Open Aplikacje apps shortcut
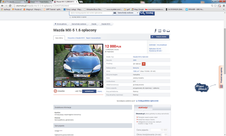226x136 pixels. tap(6, 9)
